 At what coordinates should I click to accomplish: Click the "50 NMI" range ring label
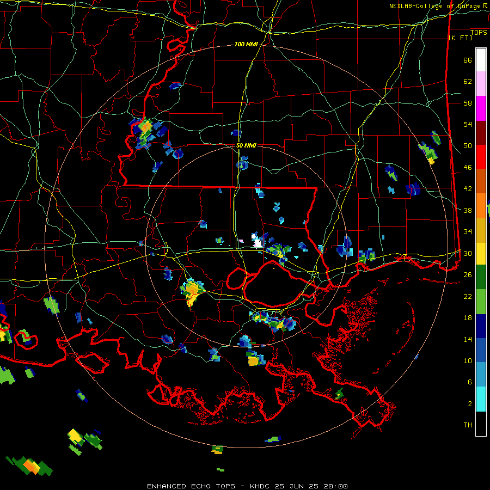[246, 145]
